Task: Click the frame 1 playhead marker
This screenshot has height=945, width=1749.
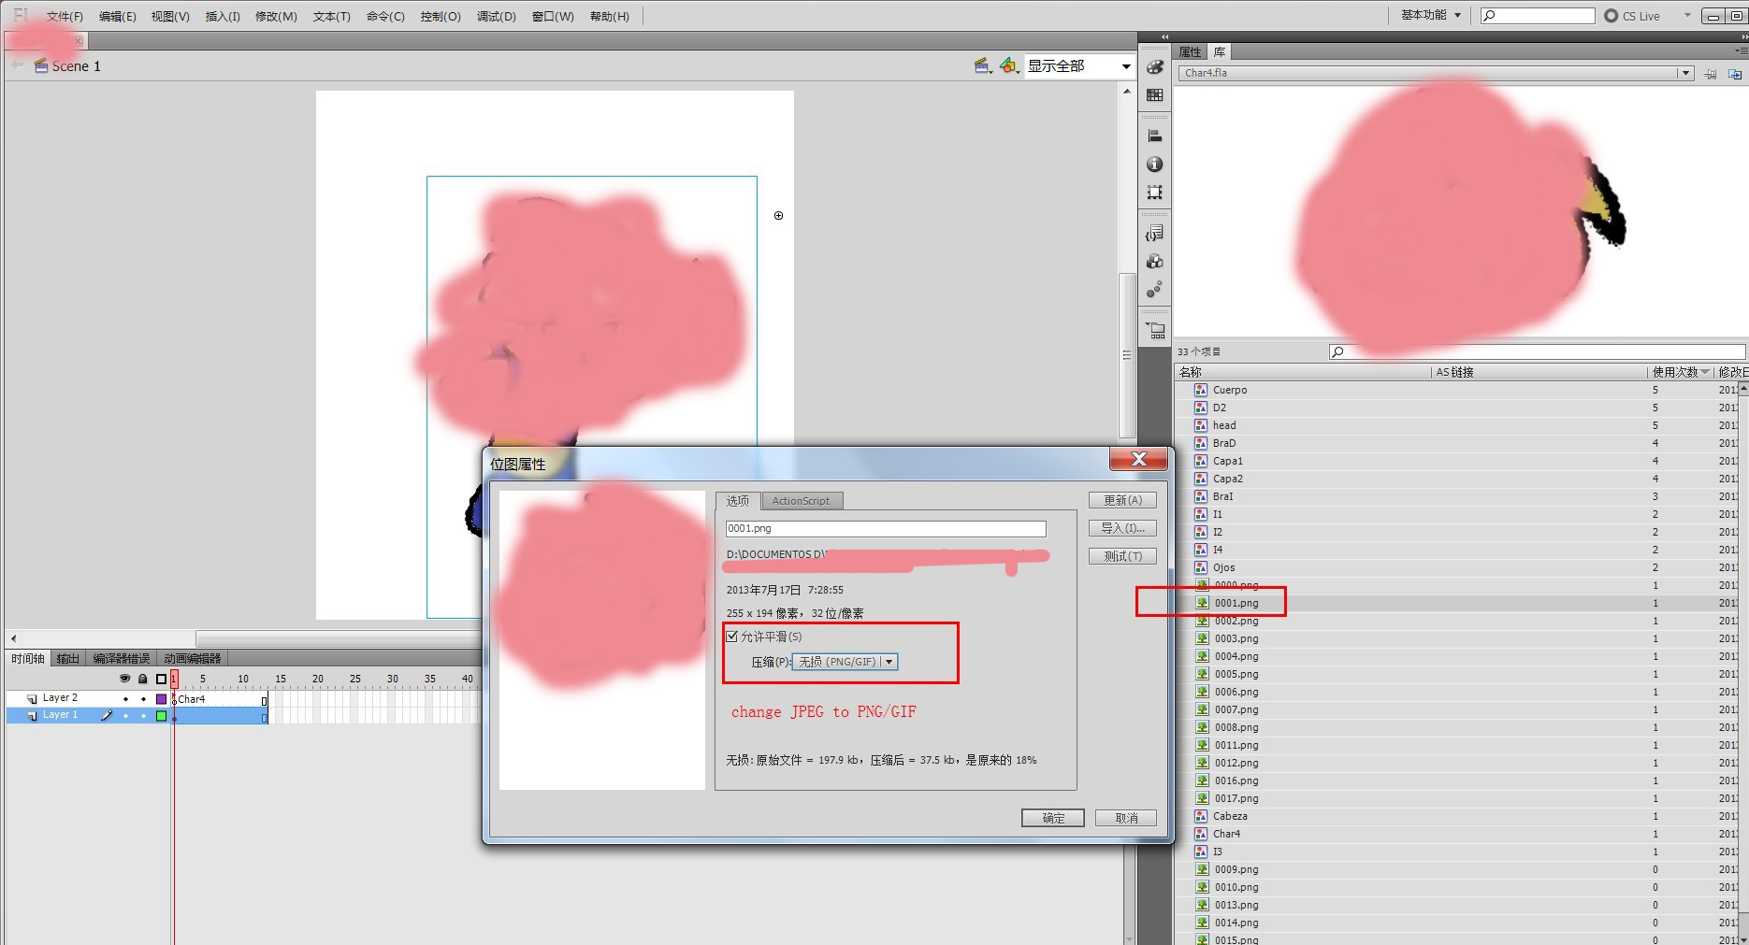Action: click(x=174, y=680)
